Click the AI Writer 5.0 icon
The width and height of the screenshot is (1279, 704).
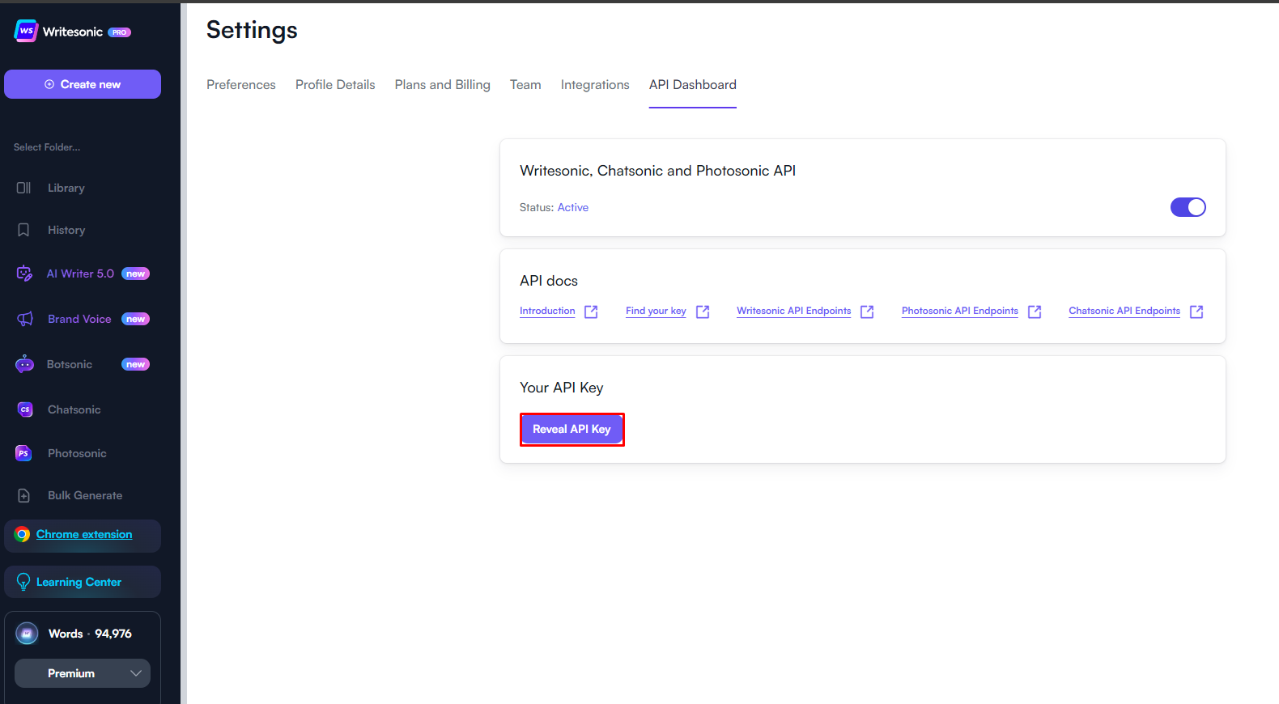point(24,274)
